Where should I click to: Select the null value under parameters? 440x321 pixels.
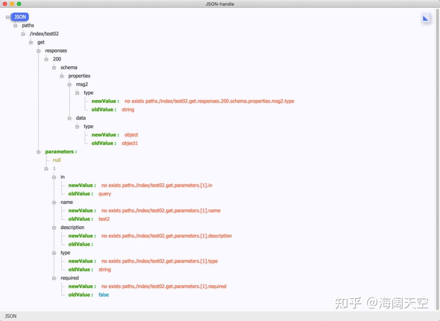[x=56, y=160]
